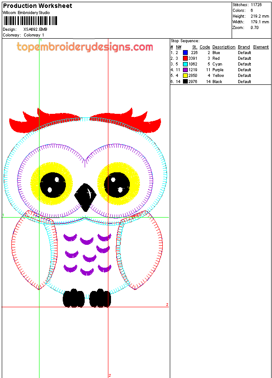Click the Colorway 1 value

34,35
